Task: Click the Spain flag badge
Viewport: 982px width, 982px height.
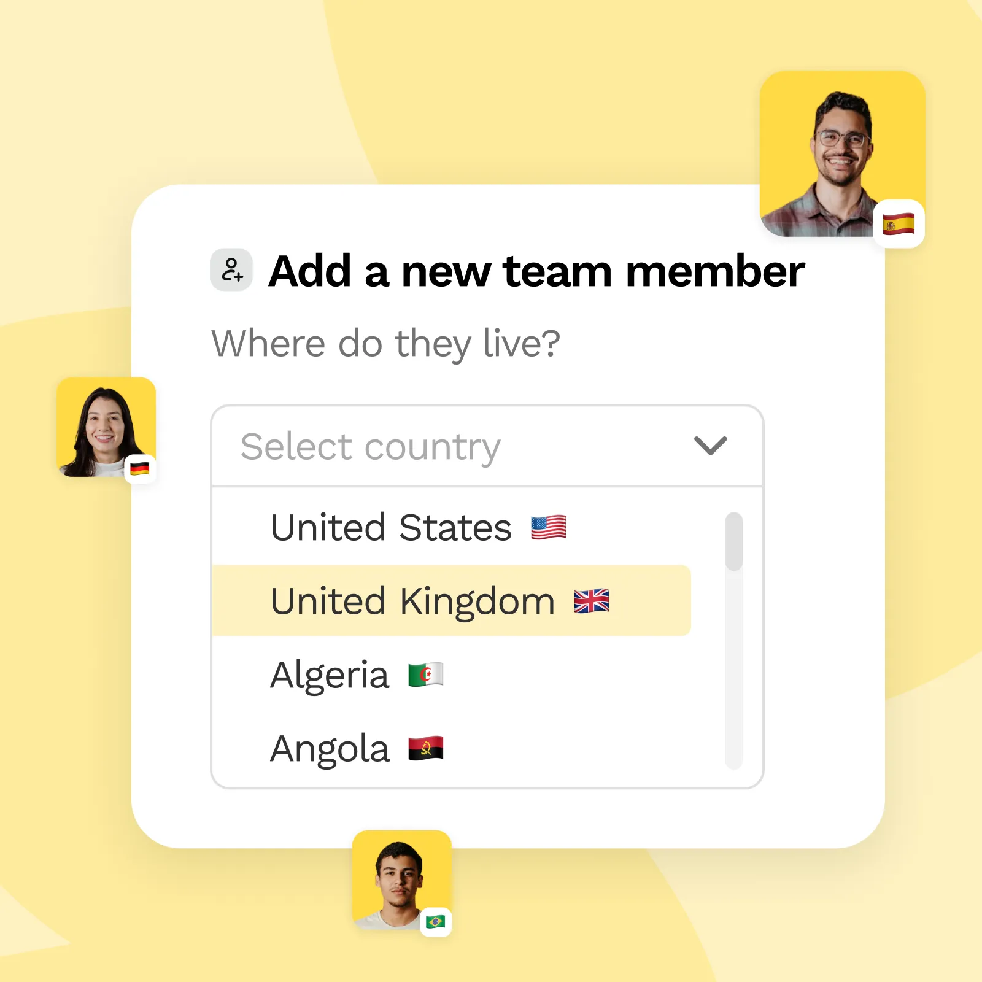Action: pos(899,224)
